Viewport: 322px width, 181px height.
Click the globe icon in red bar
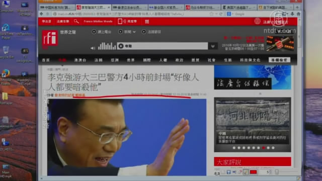pos(257,21)
